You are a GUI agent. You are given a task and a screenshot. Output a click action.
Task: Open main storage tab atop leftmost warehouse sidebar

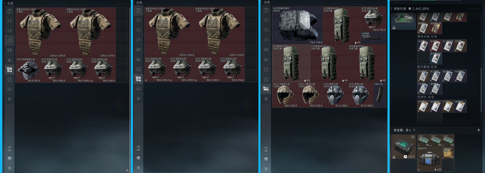9,11
